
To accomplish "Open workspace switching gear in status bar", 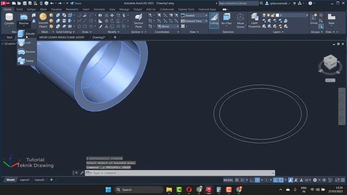I will click(314, 180).
